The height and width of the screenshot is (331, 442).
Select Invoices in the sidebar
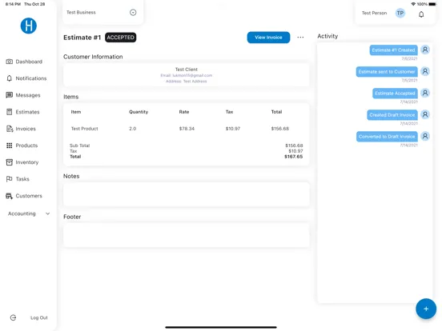tap(26, 129)
